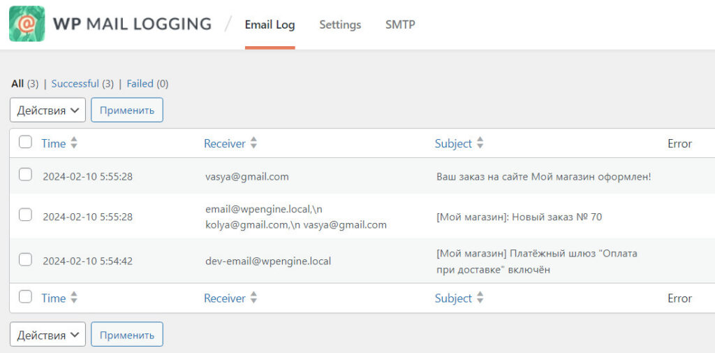Viewport: 715px width, 353px height.
Task: Click sort arrows beside bottom Subject footer
Action: pos(480,298)
